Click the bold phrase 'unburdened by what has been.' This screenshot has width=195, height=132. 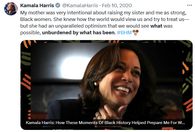(79, 33)
